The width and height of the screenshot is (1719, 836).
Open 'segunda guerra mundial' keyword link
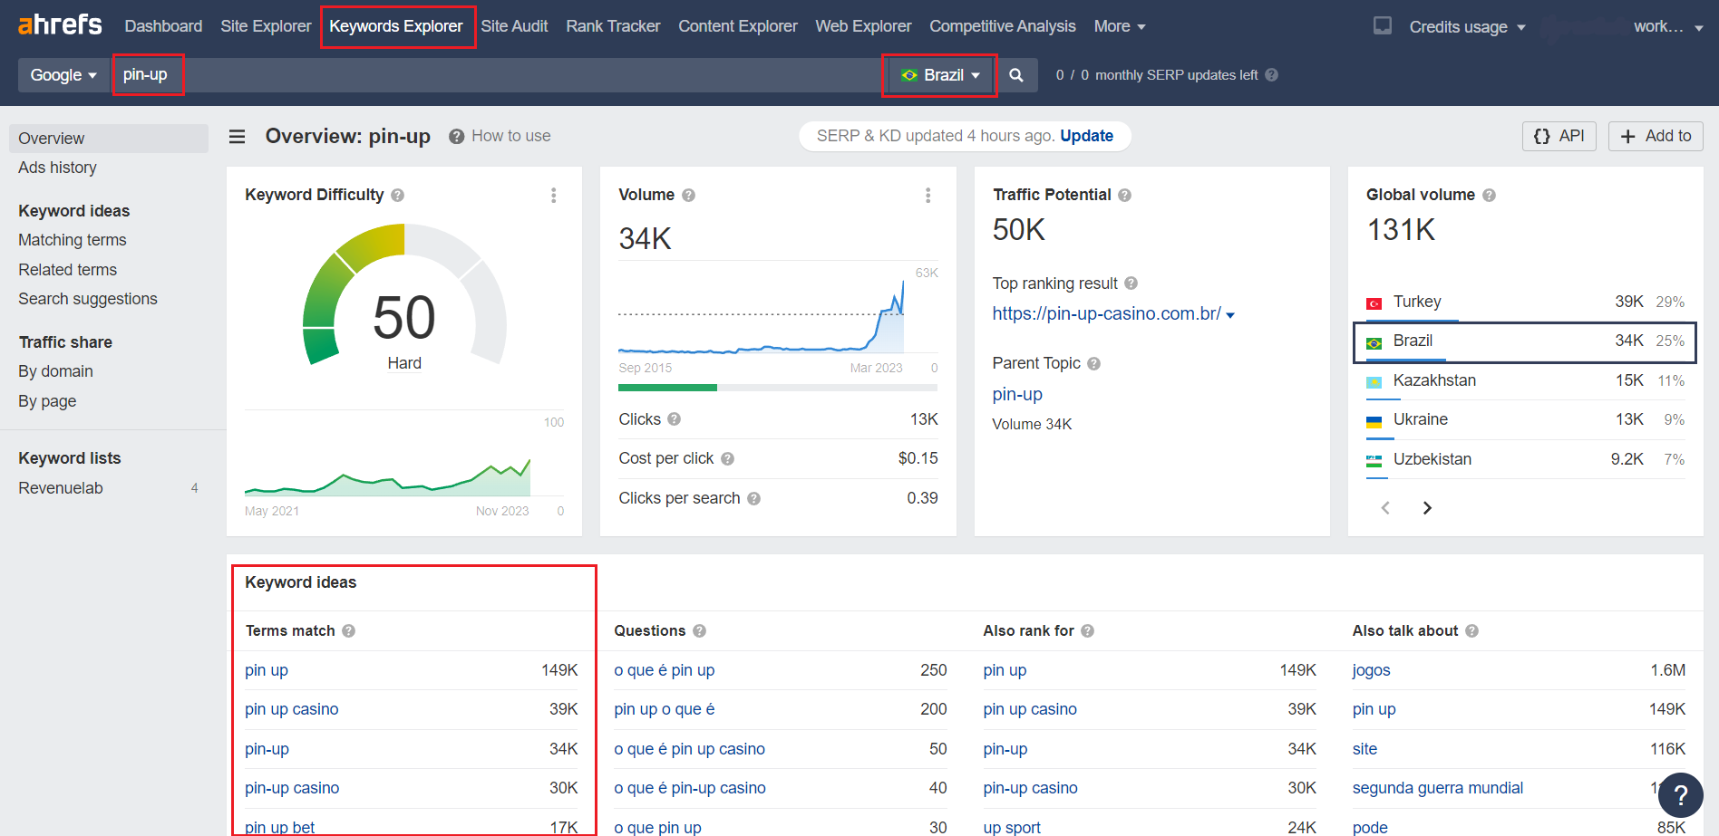click(x=1437, y=788)
